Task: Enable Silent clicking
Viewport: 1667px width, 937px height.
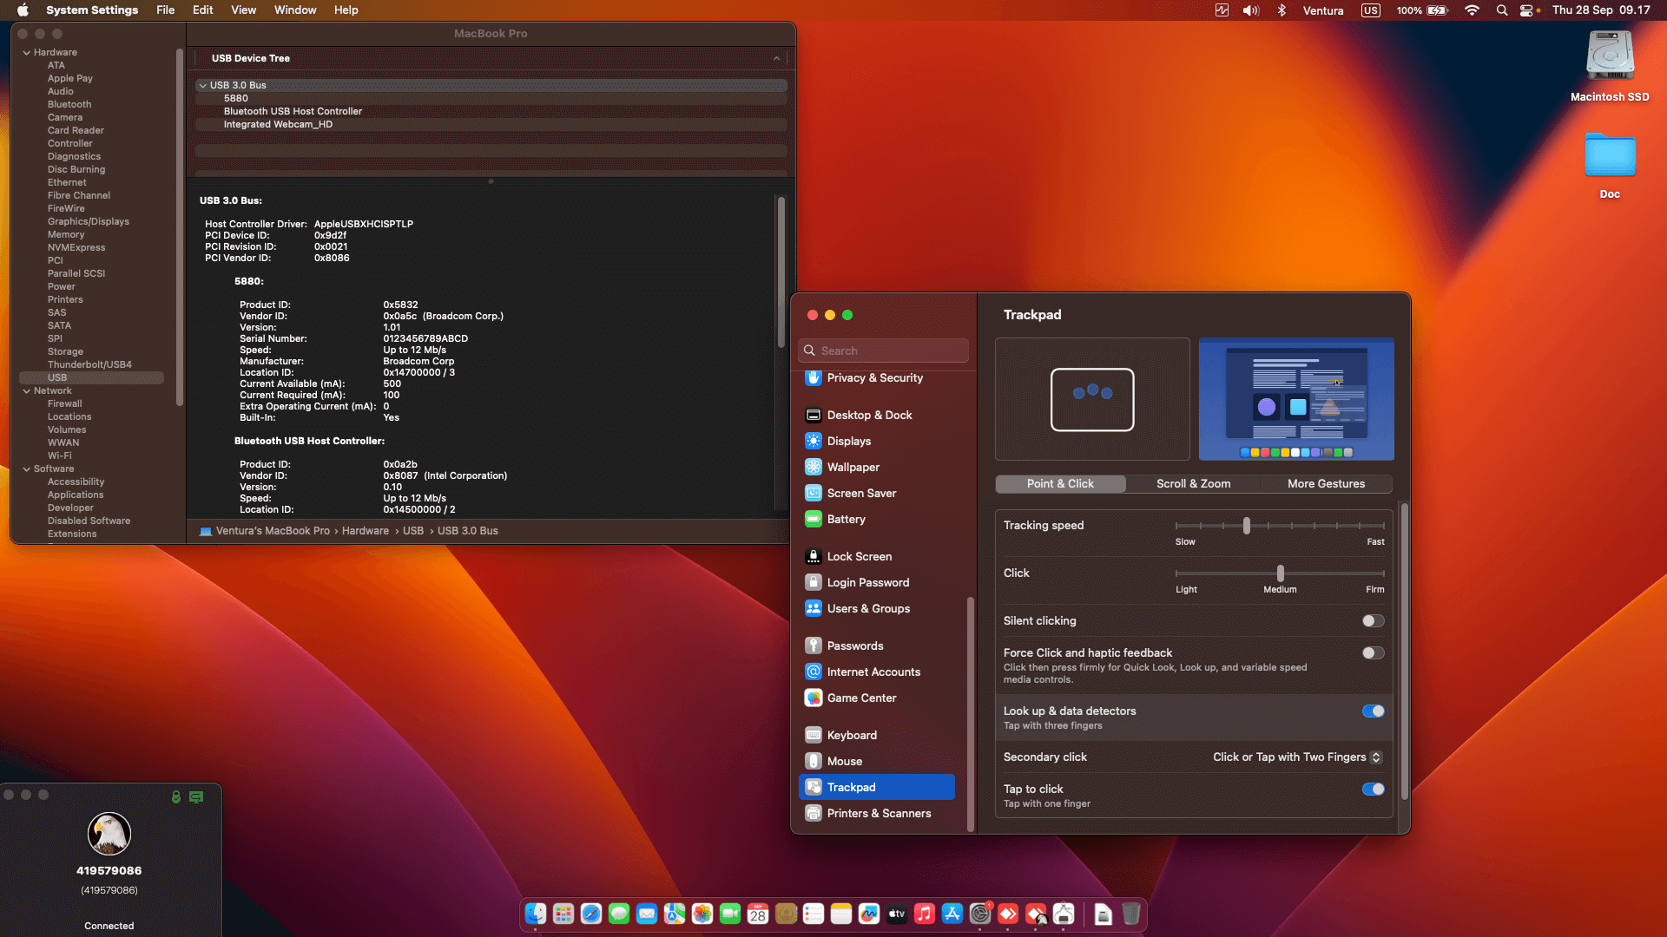Action: (x=1372, y=620)
